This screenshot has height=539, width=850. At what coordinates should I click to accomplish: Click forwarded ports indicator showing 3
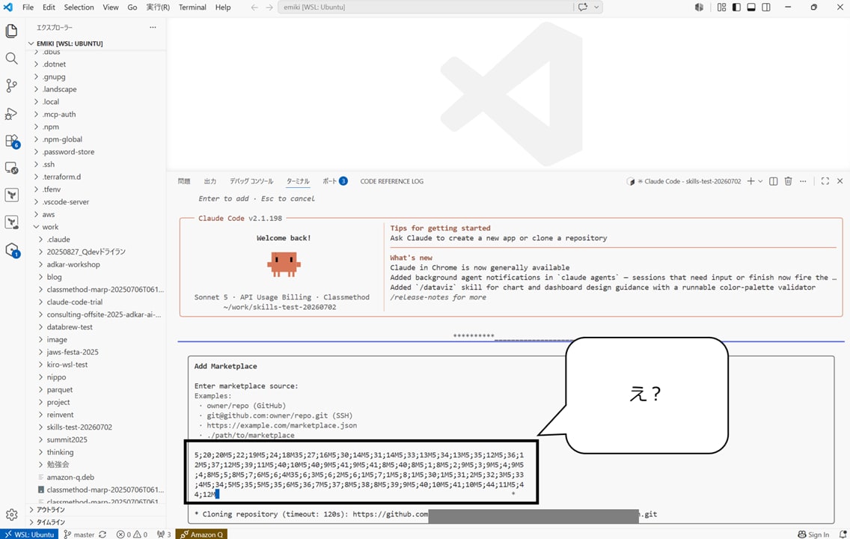pos(164,534)
